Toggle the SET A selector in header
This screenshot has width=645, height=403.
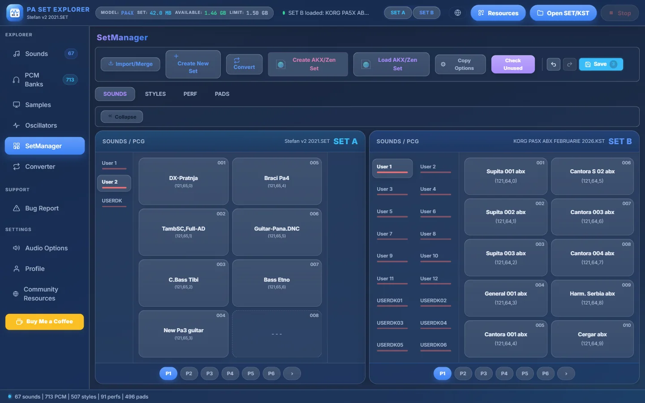click(x=398, y=13)
